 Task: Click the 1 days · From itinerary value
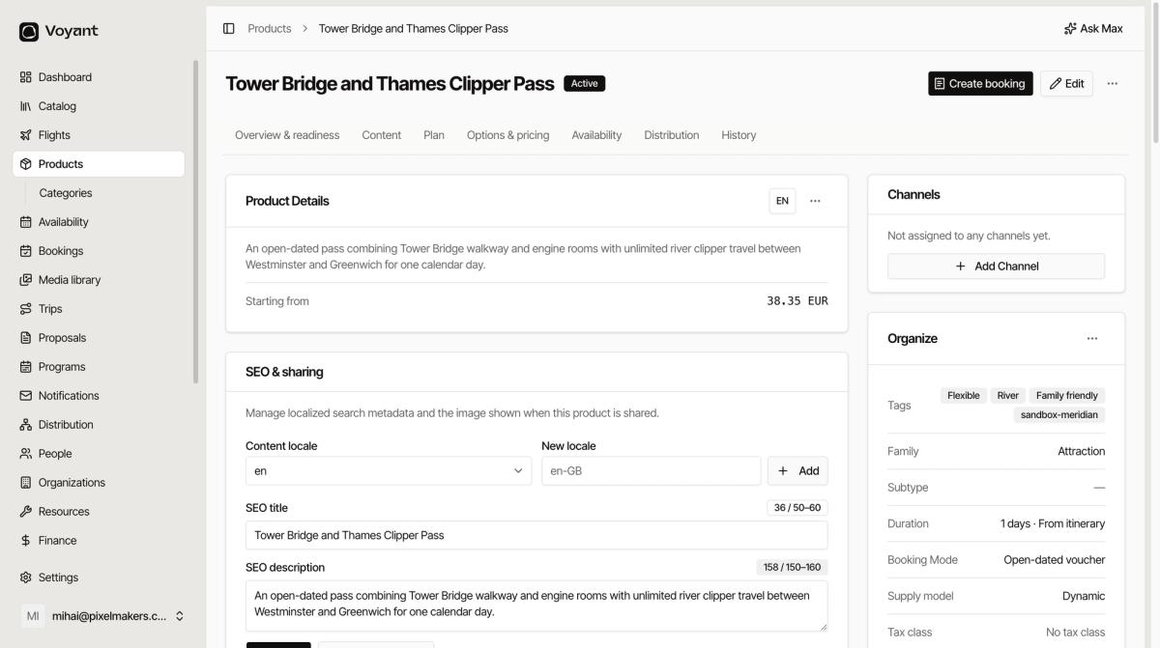(1053, 524)
